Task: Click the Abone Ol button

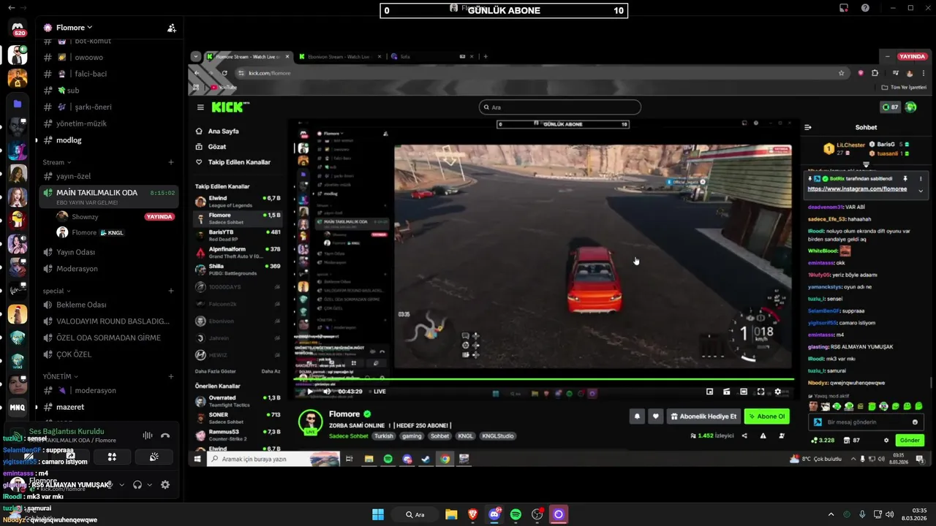Action: coord(766,416)
